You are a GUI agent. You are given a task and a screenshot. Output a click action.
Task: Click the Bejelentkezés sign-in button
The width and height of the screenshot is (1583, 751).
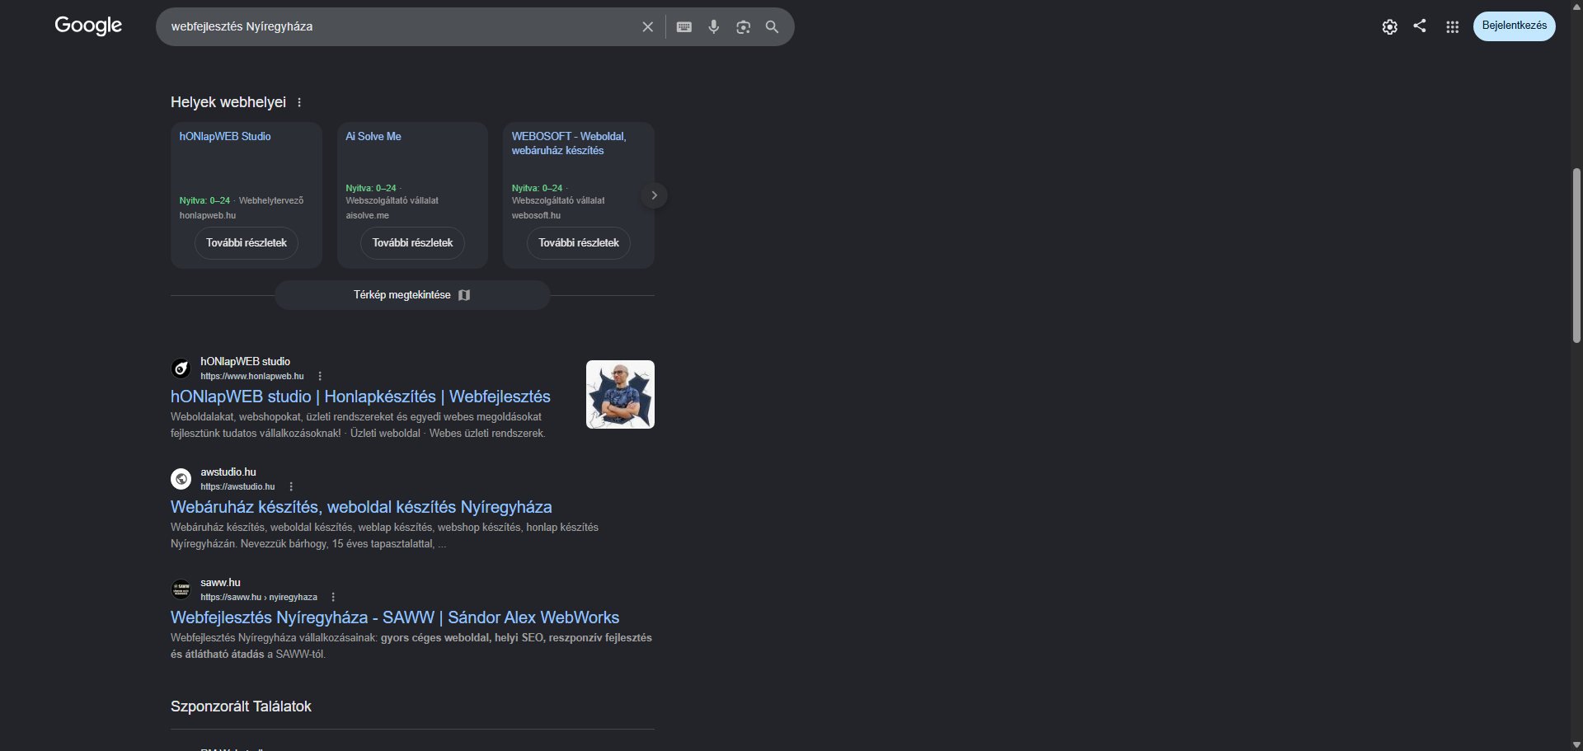tap(1515, 26)
